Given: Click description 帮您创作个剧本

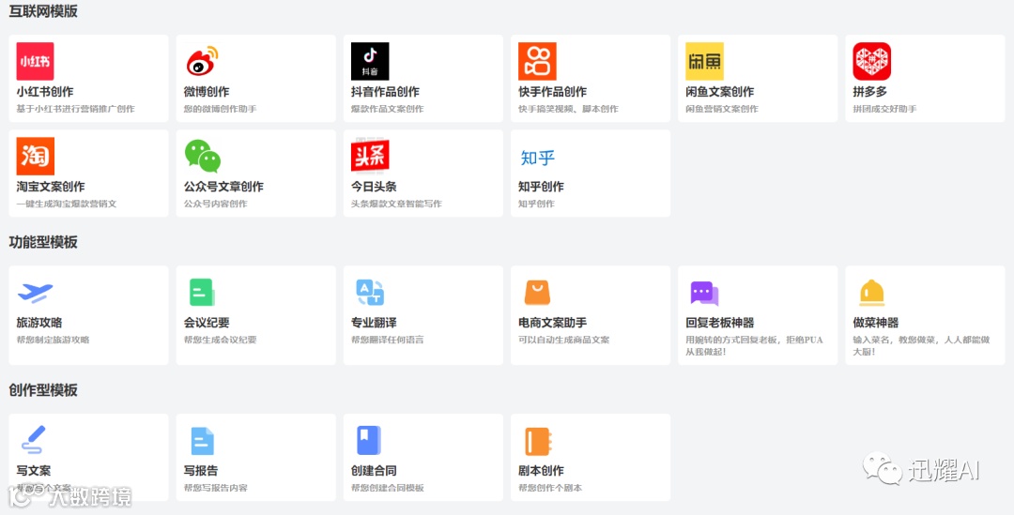Looking at the screenshot, I should (x=550, y=487).
